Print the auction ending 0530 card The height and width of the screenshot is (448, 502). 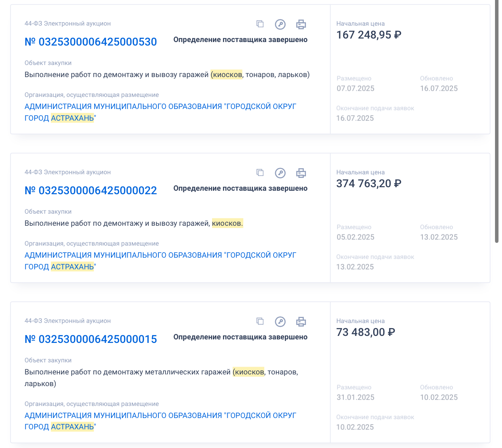click(x=301, y=25)
